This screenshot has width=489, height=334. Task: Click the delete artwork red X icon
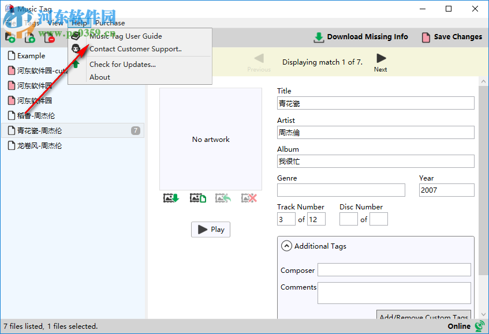[249, 198]
